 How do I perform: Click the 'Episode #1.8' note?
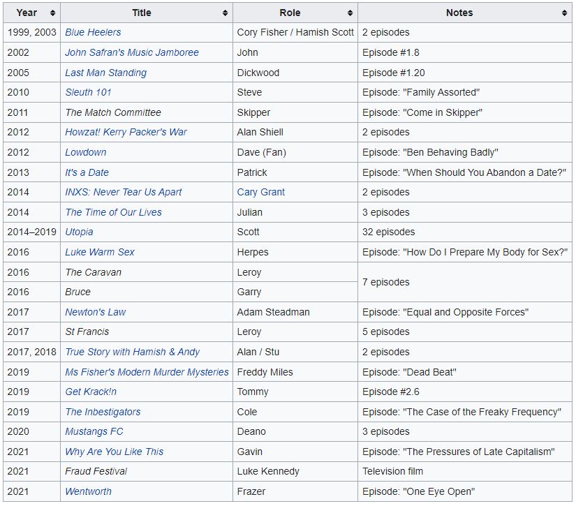tap(390, 52)
